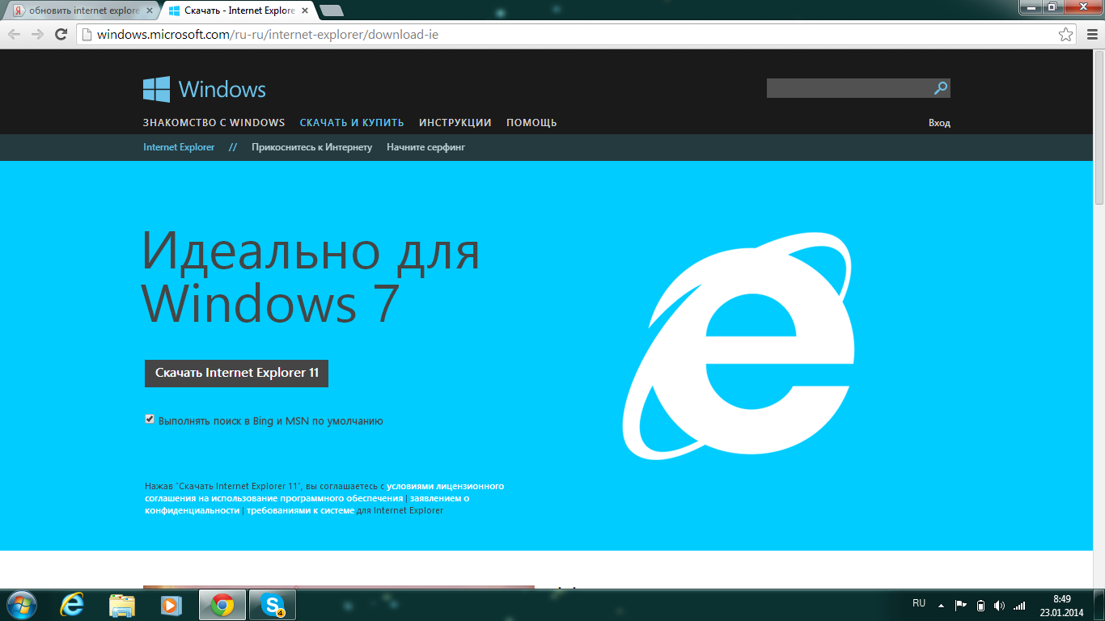Go back with the browser back arrow

click(x=15, y=34)
